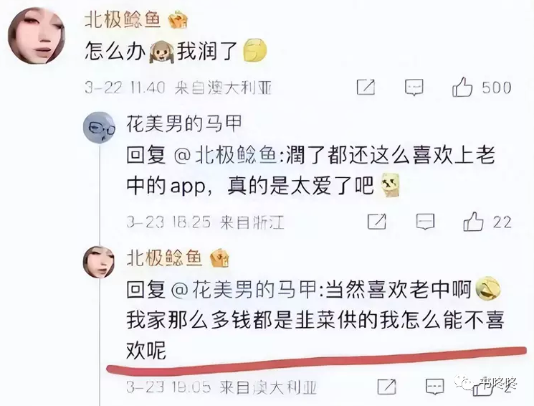Open comment icon on last reply
The image size is (534, 406).
435,387
